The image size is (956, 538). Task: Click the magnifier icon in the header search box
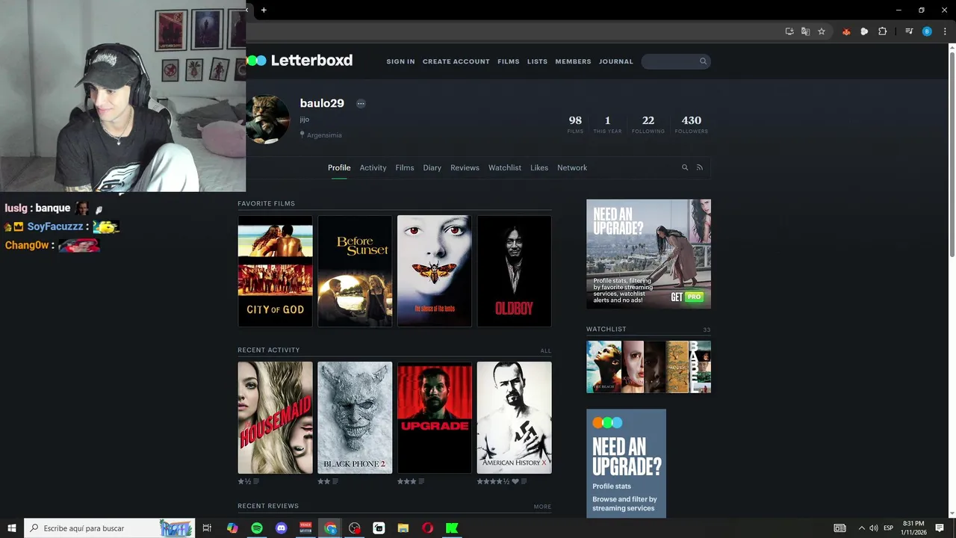click(x=703, y=61)
